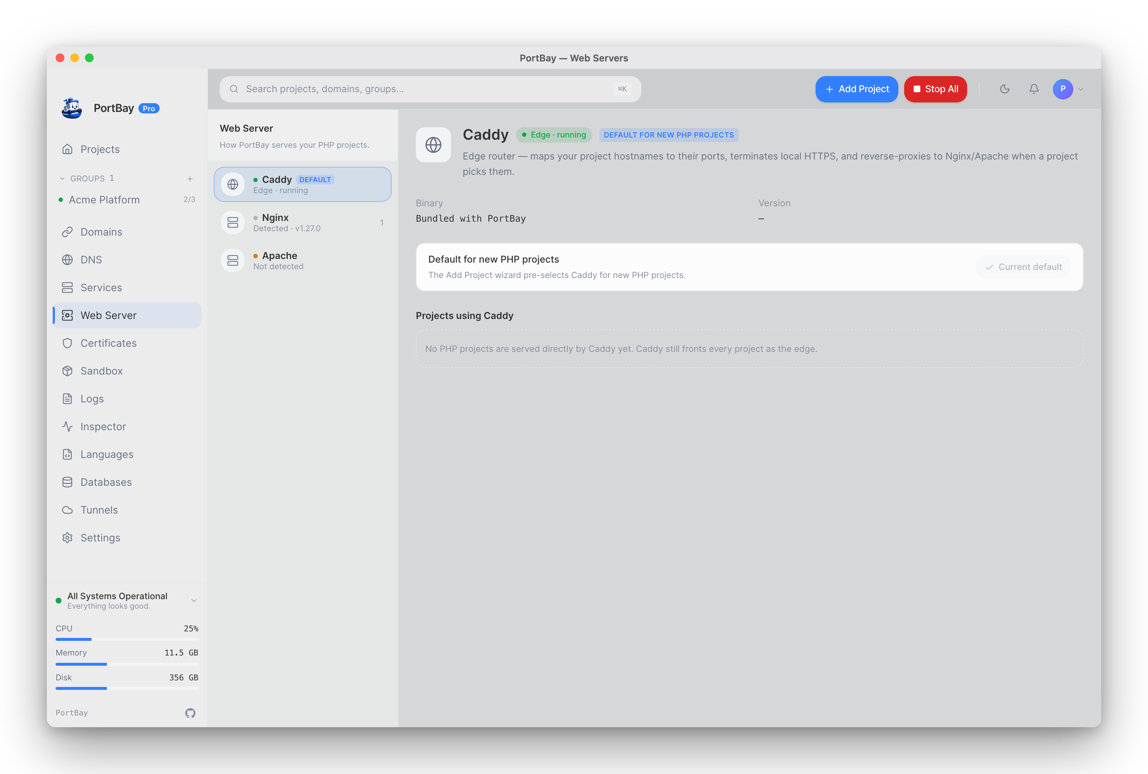Click the Web Server panel heading
The image size is (1148, 774).
(246, 128)
